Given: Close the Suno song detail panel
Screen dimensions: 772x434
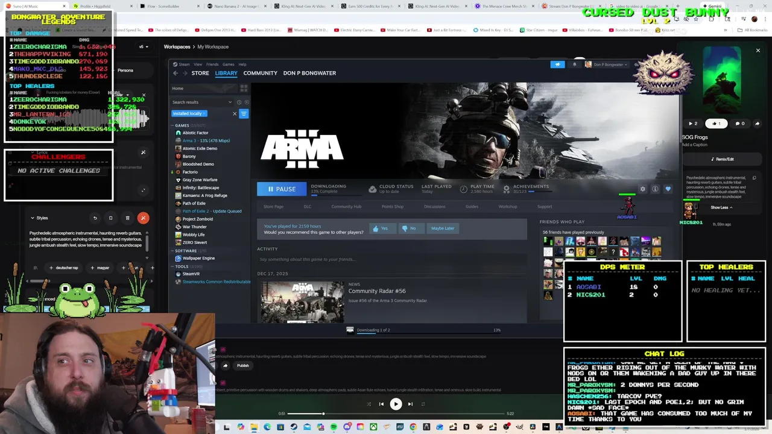Looking at the screenshot, I should point(758,51).
